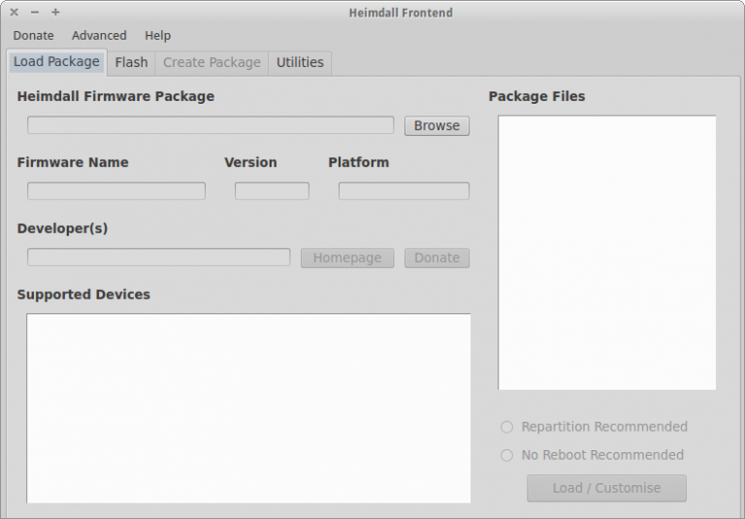This screenshot has height=519, width=745.
Task: Open the Donate menu
Action: click(33, 36)
